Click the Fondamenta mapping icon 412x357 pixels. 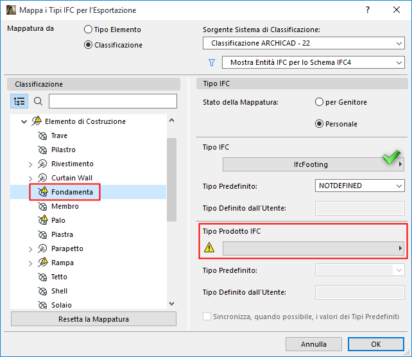click(43, 192)
